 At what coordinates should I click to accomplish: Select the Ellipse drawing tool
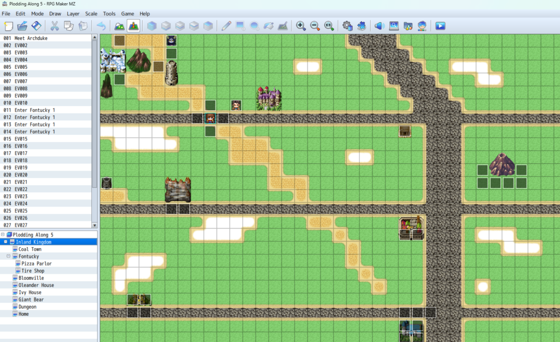point(254,26)
